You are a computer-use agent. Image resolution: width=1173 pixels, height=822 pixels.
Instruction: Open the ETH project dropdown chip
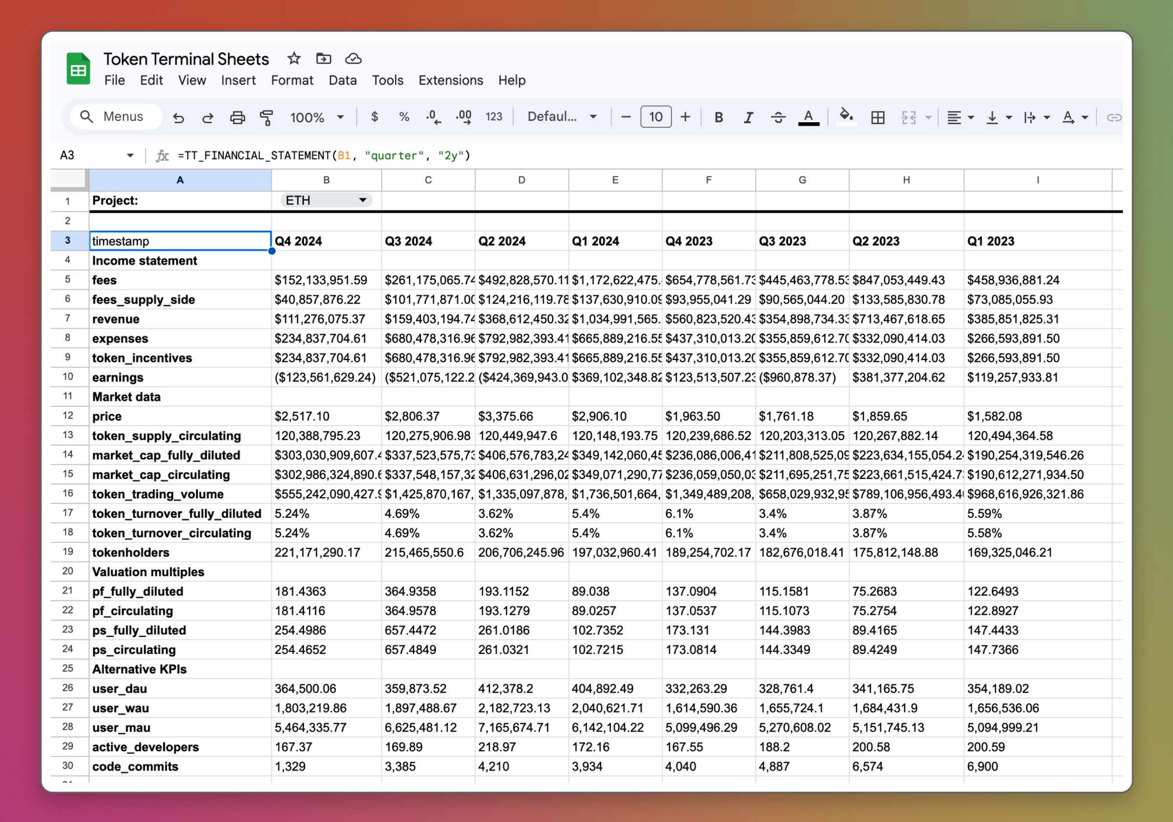pyautogui.click(x=326, y=200)
